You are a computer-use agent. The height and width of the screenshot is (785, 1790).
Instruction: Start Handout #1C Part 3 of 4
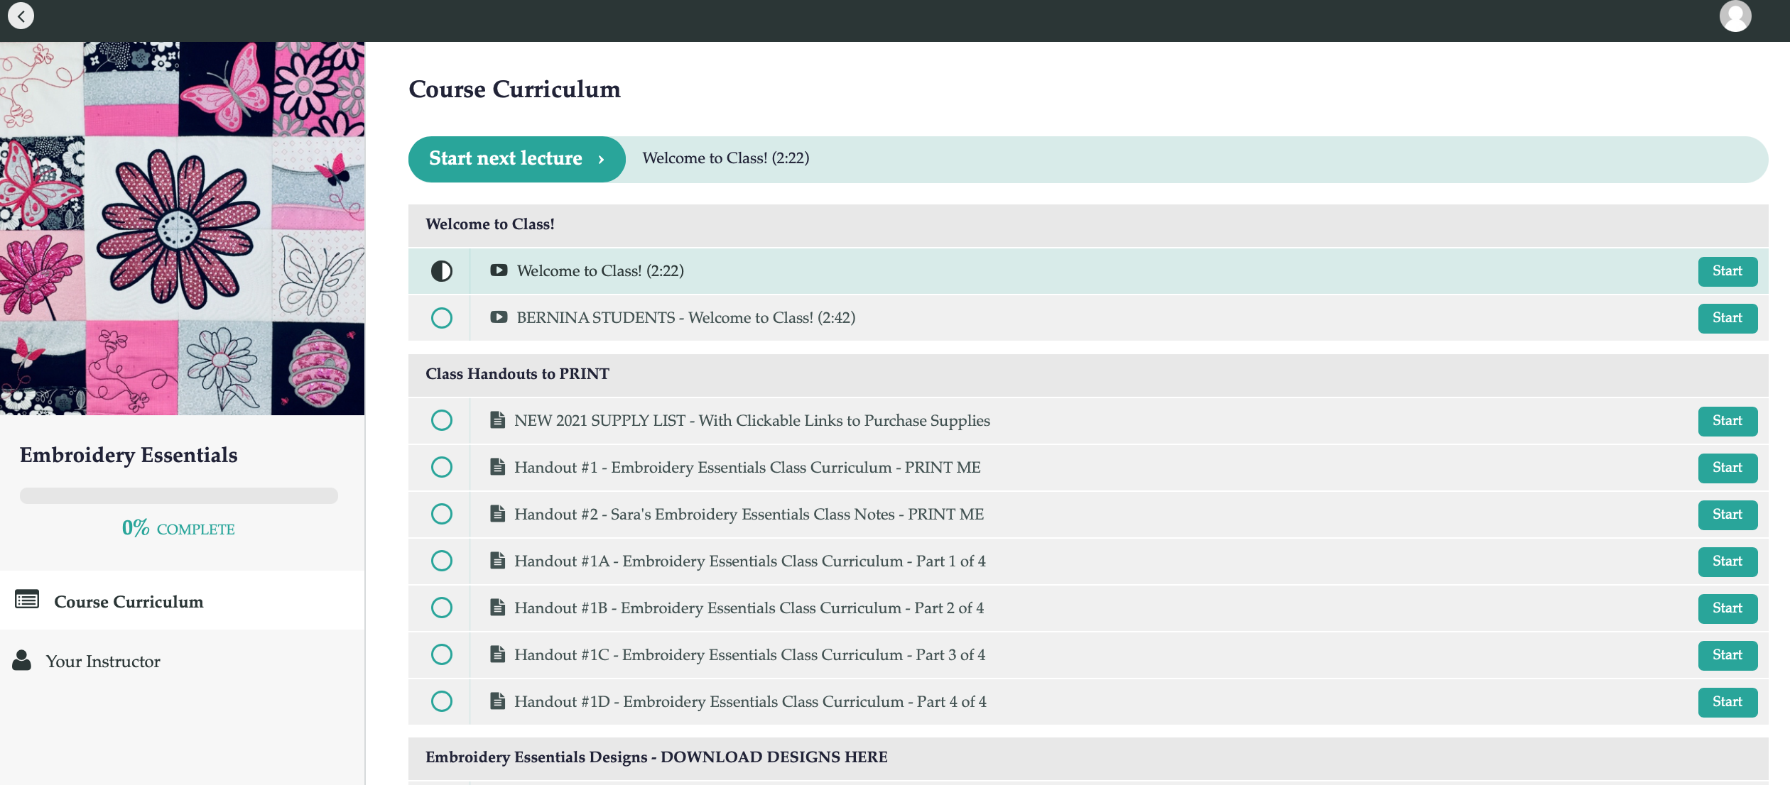pyautogui.click(x=1727, y=655)
